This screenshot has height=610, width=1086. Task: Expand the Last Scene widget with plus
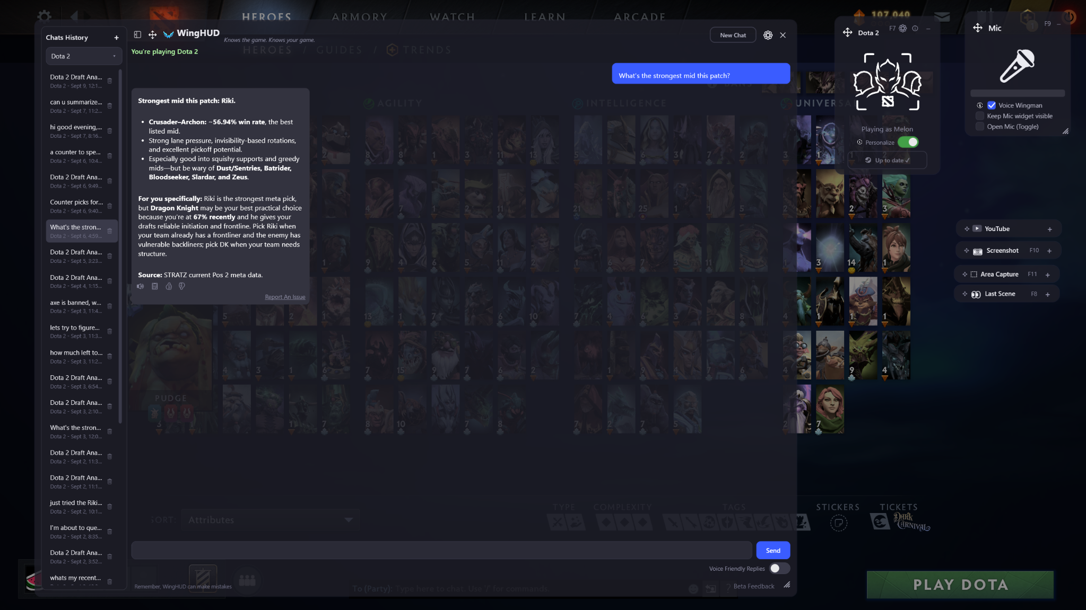[x=1048, y=294]
